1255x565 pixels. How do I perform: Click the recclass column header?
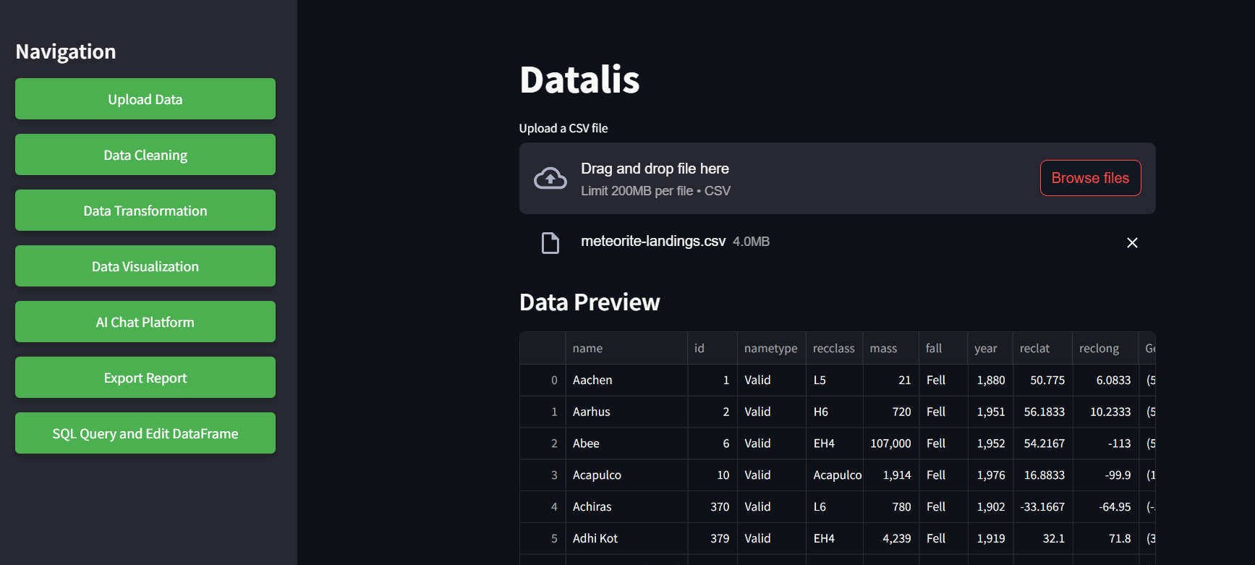[x=834, y=348]
